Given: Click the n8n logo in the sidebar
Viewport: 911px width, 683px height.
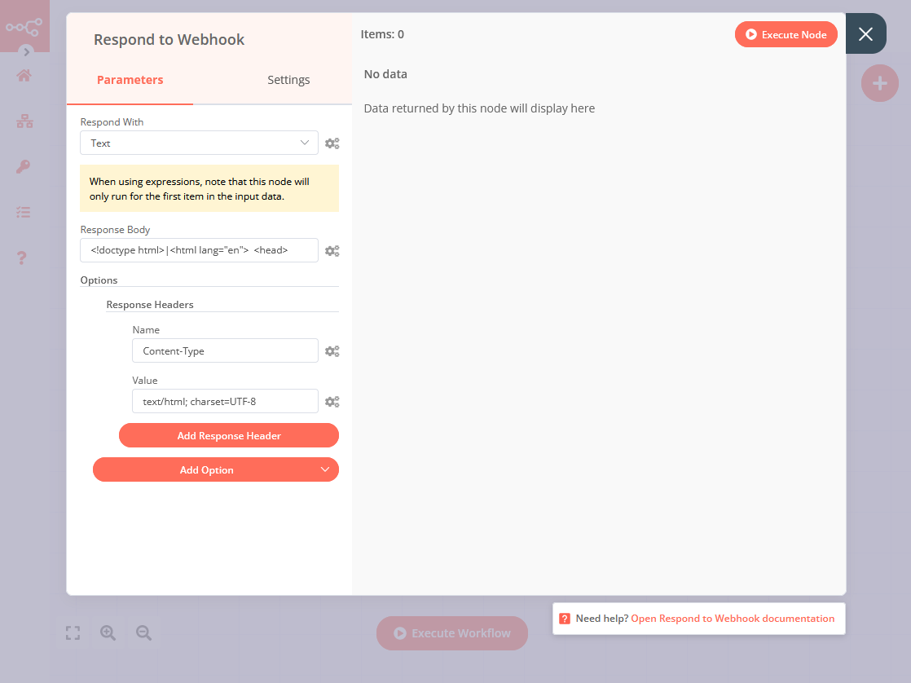Looking at the screenshot, I should point(24,25).
